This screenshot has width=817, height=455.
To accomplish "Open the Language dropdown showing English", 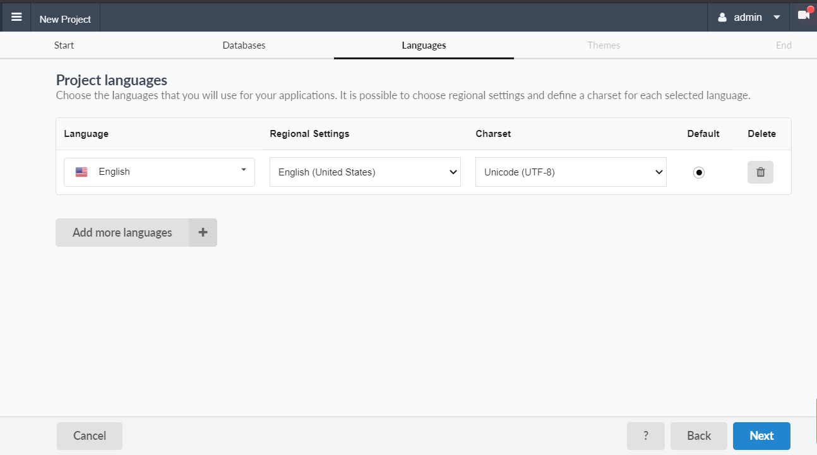I will coord(159,172).
